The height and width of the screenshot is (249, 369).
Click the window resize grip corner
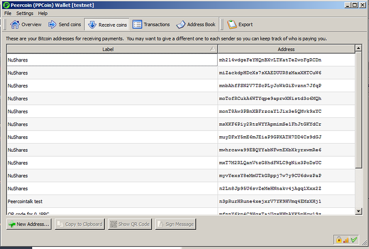(365, 243)
